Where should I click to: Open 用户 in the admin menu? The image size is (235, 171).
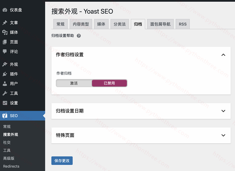coord(14,83)
